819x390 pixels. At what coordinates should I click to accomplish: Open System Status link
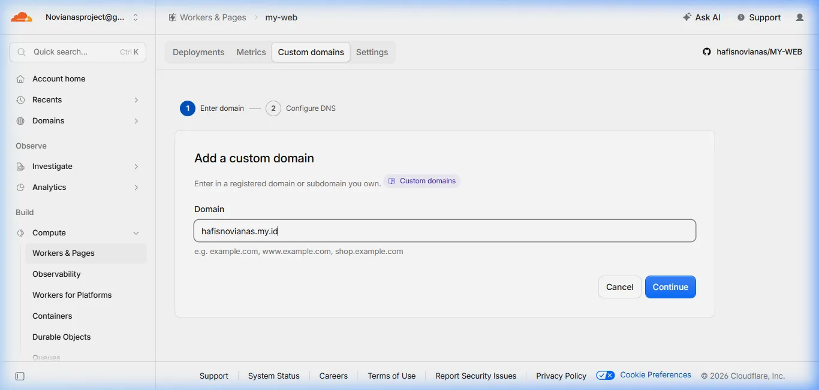tap(274, 376)
